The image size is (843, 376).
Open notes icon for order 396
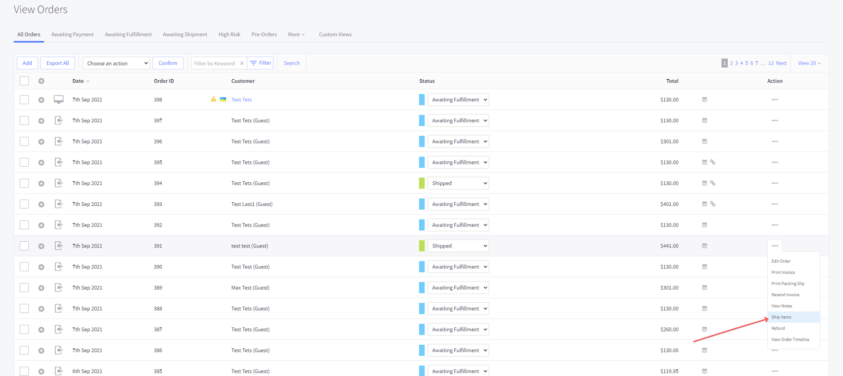(x=705, y=141)
